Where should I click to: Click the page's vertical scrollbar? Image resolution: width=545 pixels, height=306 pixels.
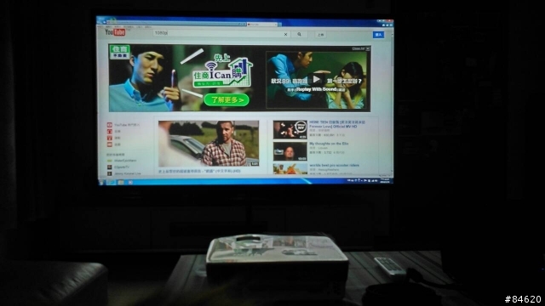(x=392, y=104)
